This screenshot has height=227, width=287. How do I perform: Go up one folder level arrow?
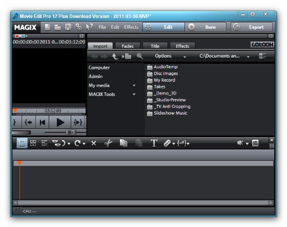pos(115,56)
